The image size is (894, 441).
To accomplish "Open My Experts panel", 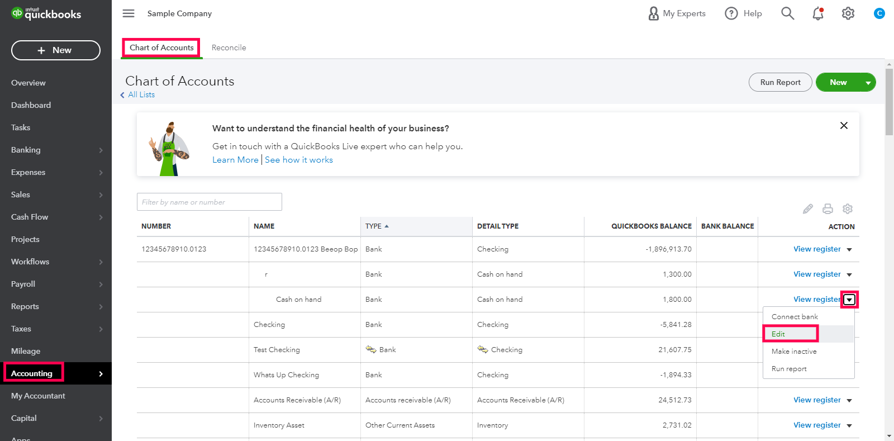I will click(677, 13).
